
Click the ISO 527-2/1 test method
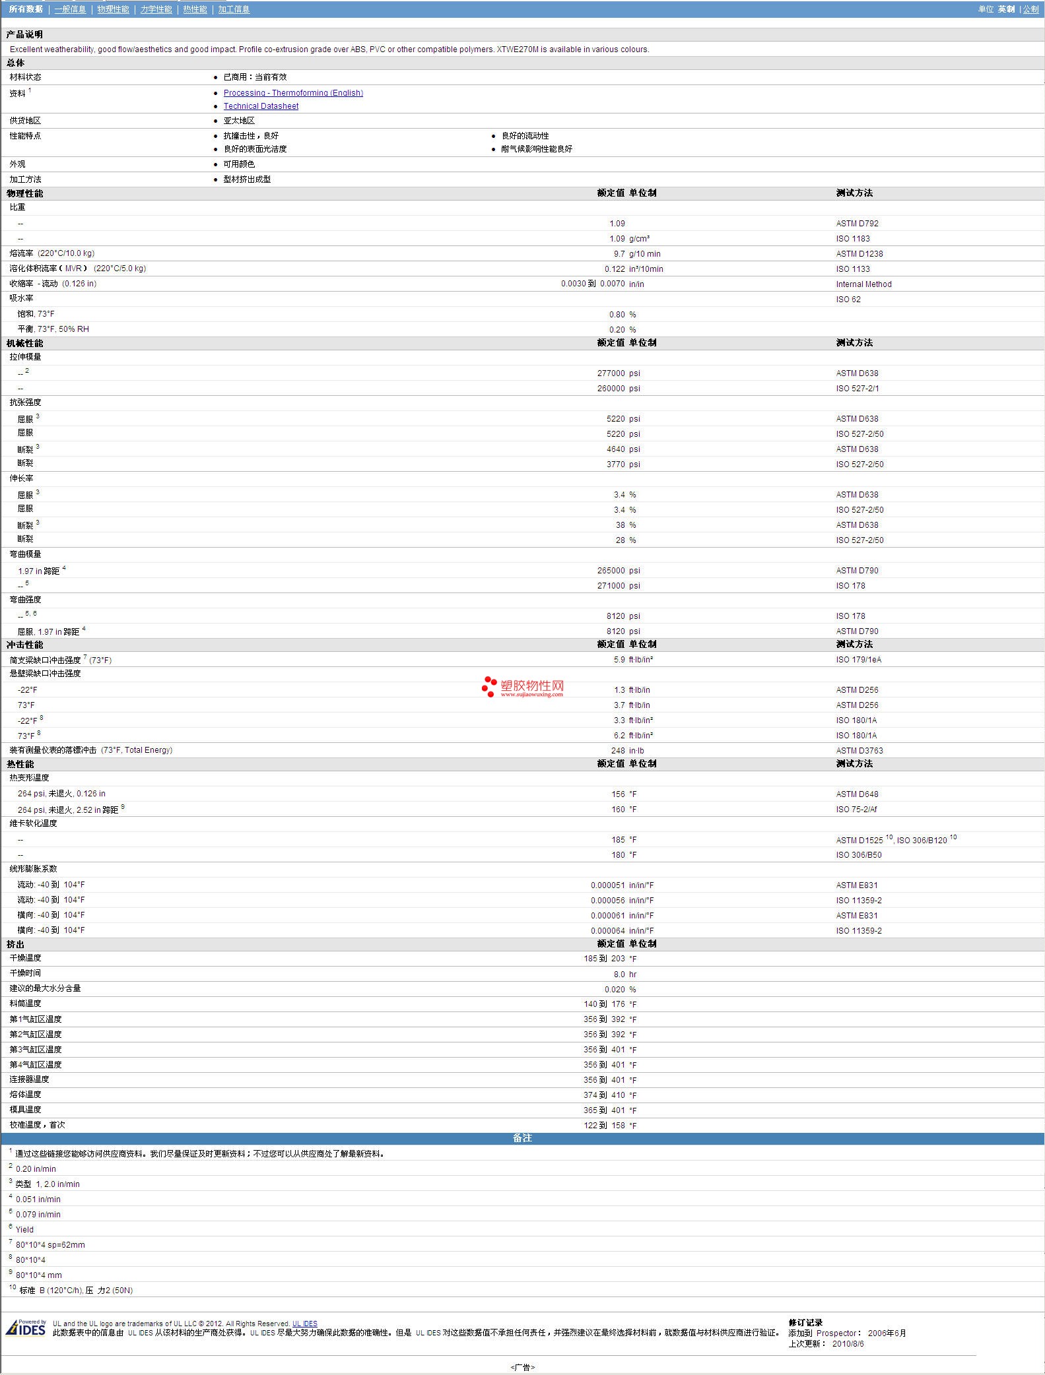pos(857,389)
